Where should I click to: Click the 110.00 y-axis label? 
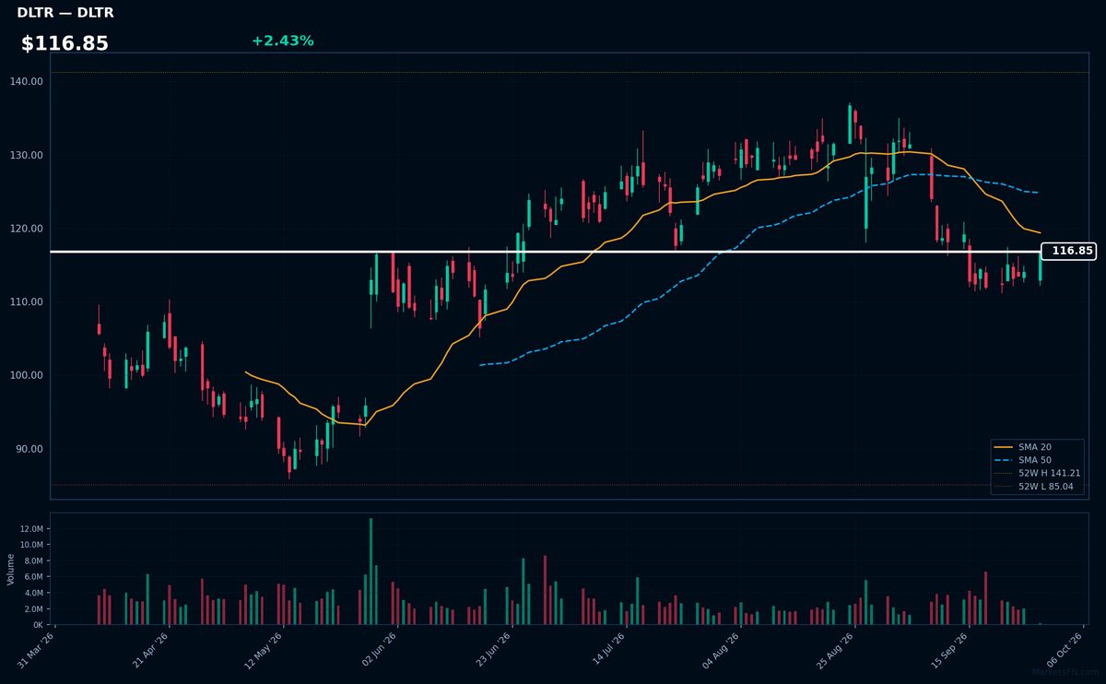coord(28,301)
